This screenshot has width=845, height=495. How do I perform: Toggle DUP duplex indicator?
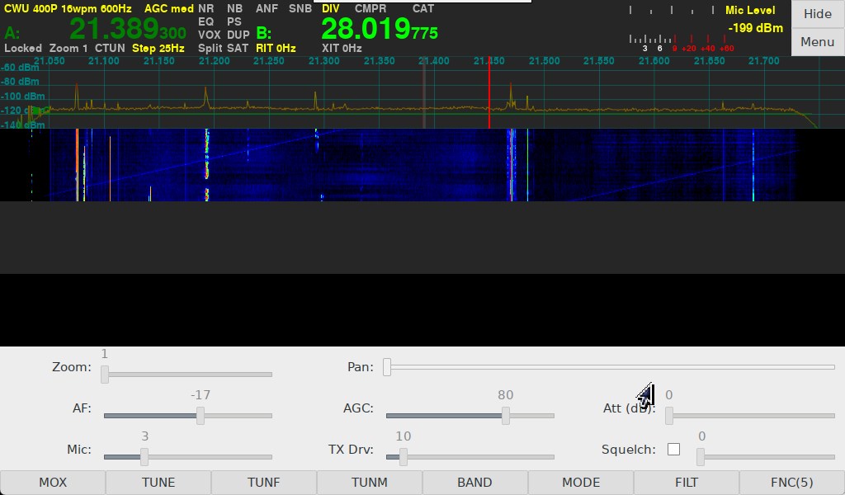pos(238,35)
